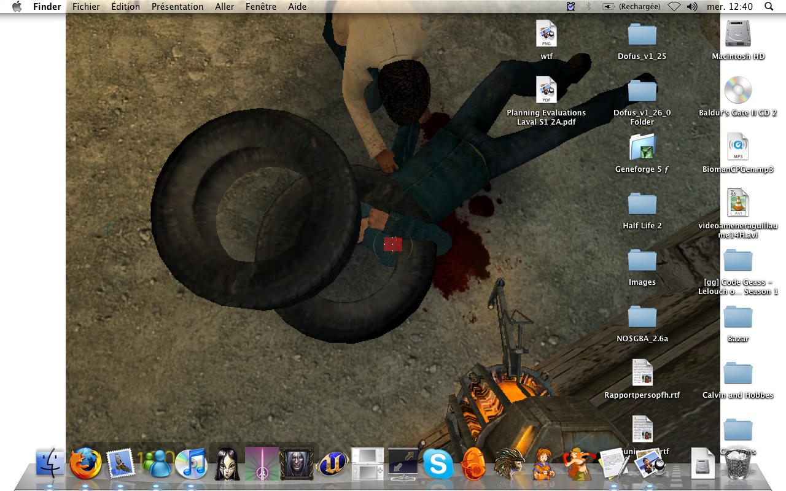The image size is (786, 491).
Task: Open the feathered headdress character Dock icon
Action: click(509, 464)
